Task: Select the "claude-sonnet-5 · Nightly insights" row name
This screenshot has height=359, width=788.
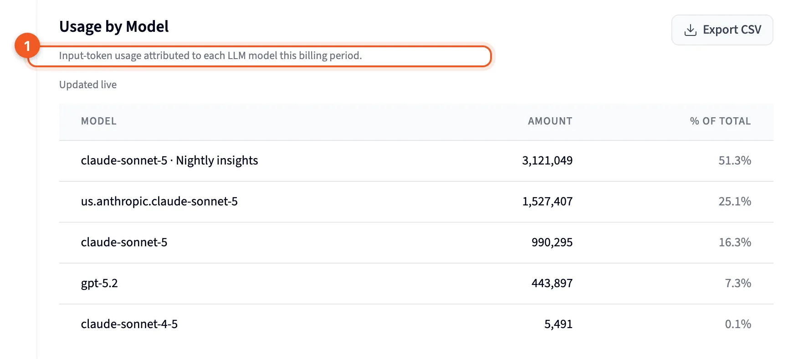Action: click(169, 160)
